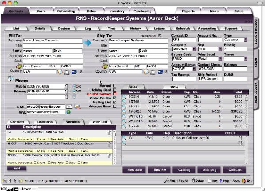This screenshot has width=265, height=191.
Task: Click the globe icon beside Web field
Action: point(68,112)
